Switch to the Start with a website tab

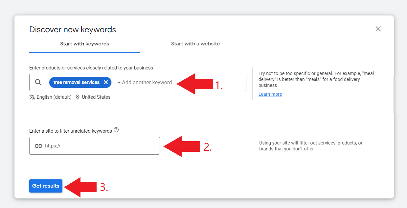pyautogui.click(x=195, y=43)
